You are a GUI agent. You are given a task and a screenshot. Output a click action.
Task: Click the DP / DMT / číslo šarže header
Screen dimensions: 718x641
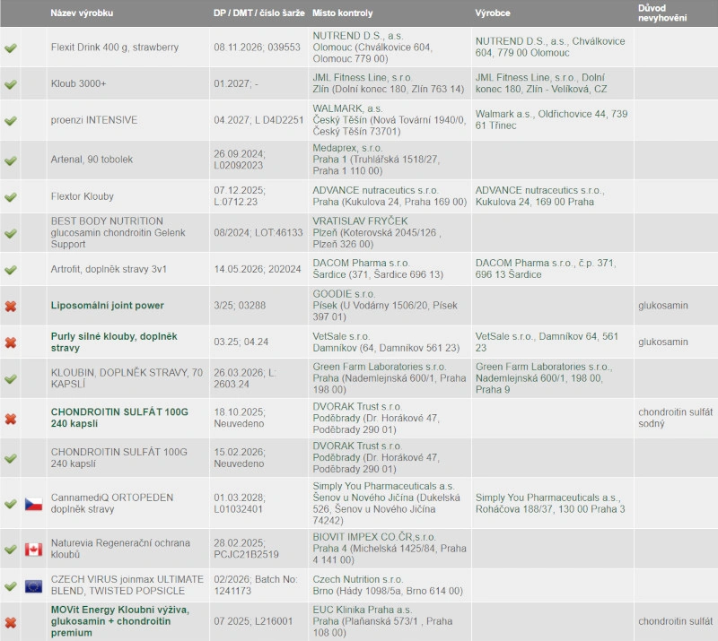[259, 13]
